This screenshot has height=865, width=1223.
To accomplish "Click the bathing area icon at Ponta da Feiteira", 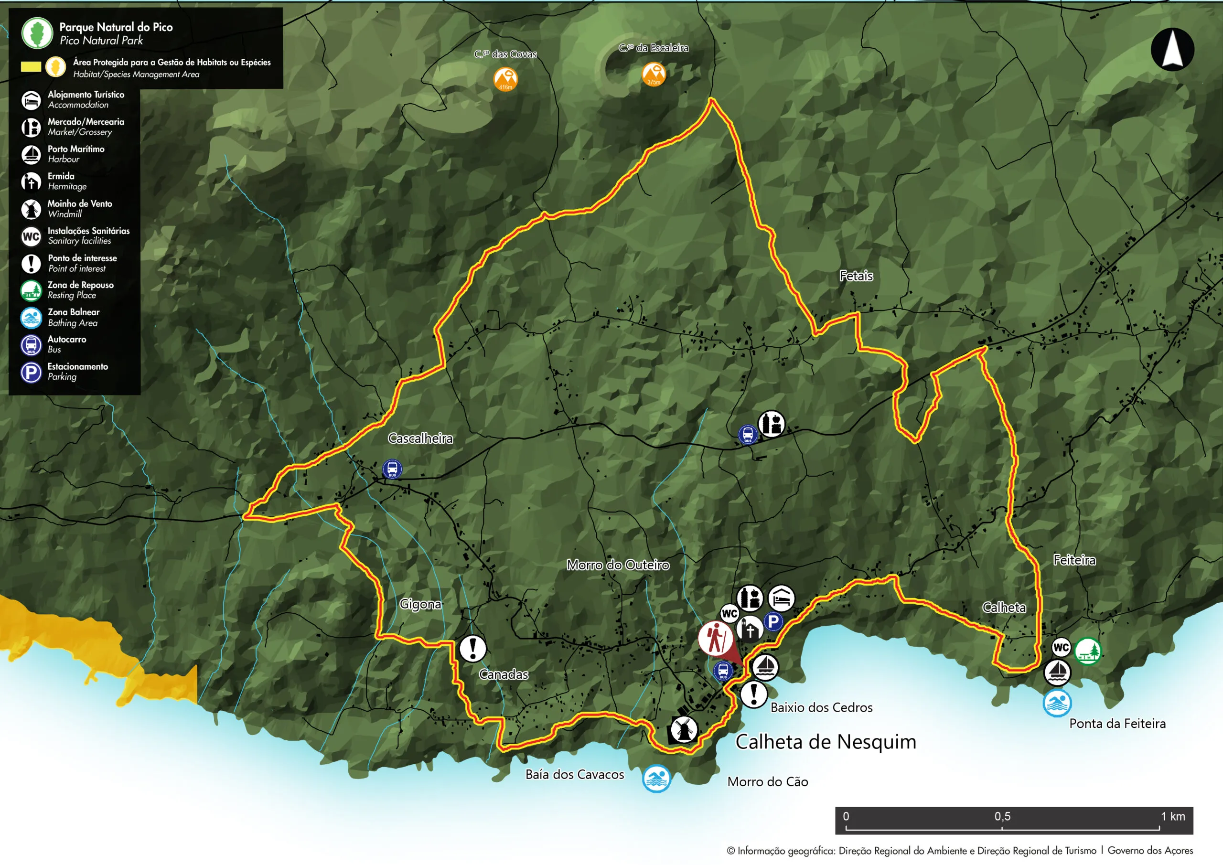I will click(x=1057, y=703).
